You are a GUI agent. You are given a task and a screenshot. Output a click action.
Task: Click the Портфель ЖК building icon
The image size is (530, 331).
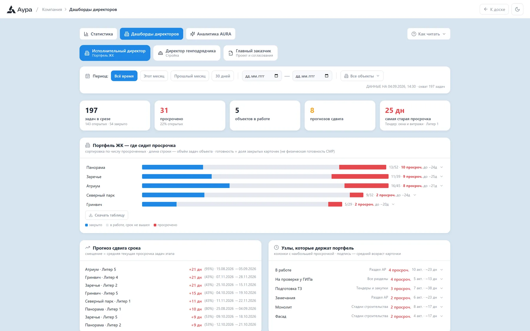[x=87, y=145]
